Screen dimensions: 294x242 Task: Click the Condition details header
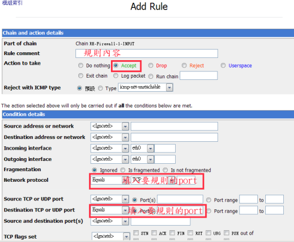point(148,114)
